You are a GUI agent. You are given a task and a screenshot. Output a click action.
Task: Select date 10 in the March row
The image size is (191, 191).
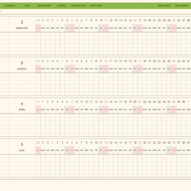click(106, 61)
